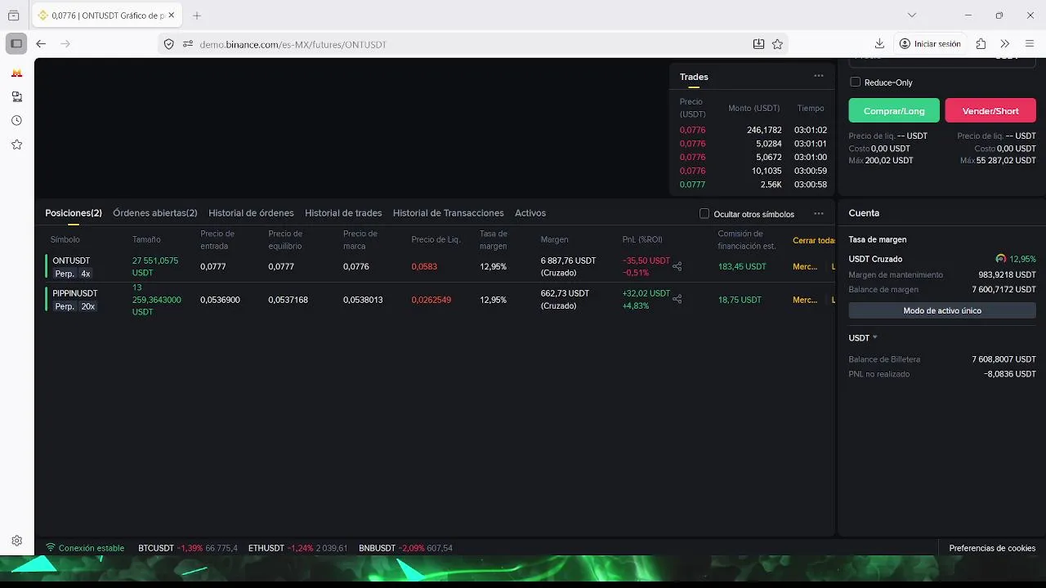The width and height of the screenshot is (1046, 588).
Task: Show site tracking protection shield
Action: (x=169, y=44)
